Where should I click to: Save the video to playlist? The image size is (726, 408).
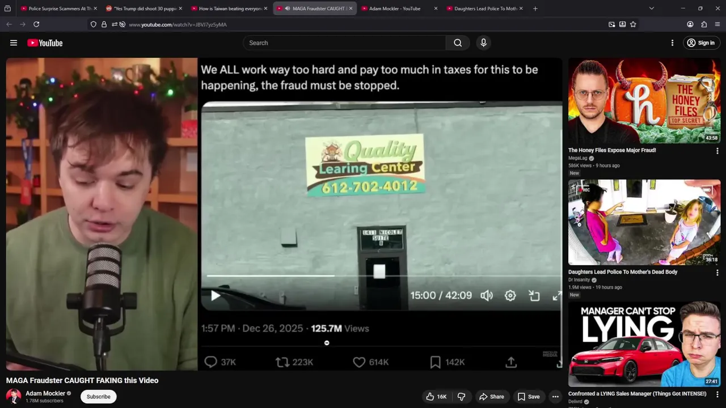pyautogui.click(x=529, y=397)
